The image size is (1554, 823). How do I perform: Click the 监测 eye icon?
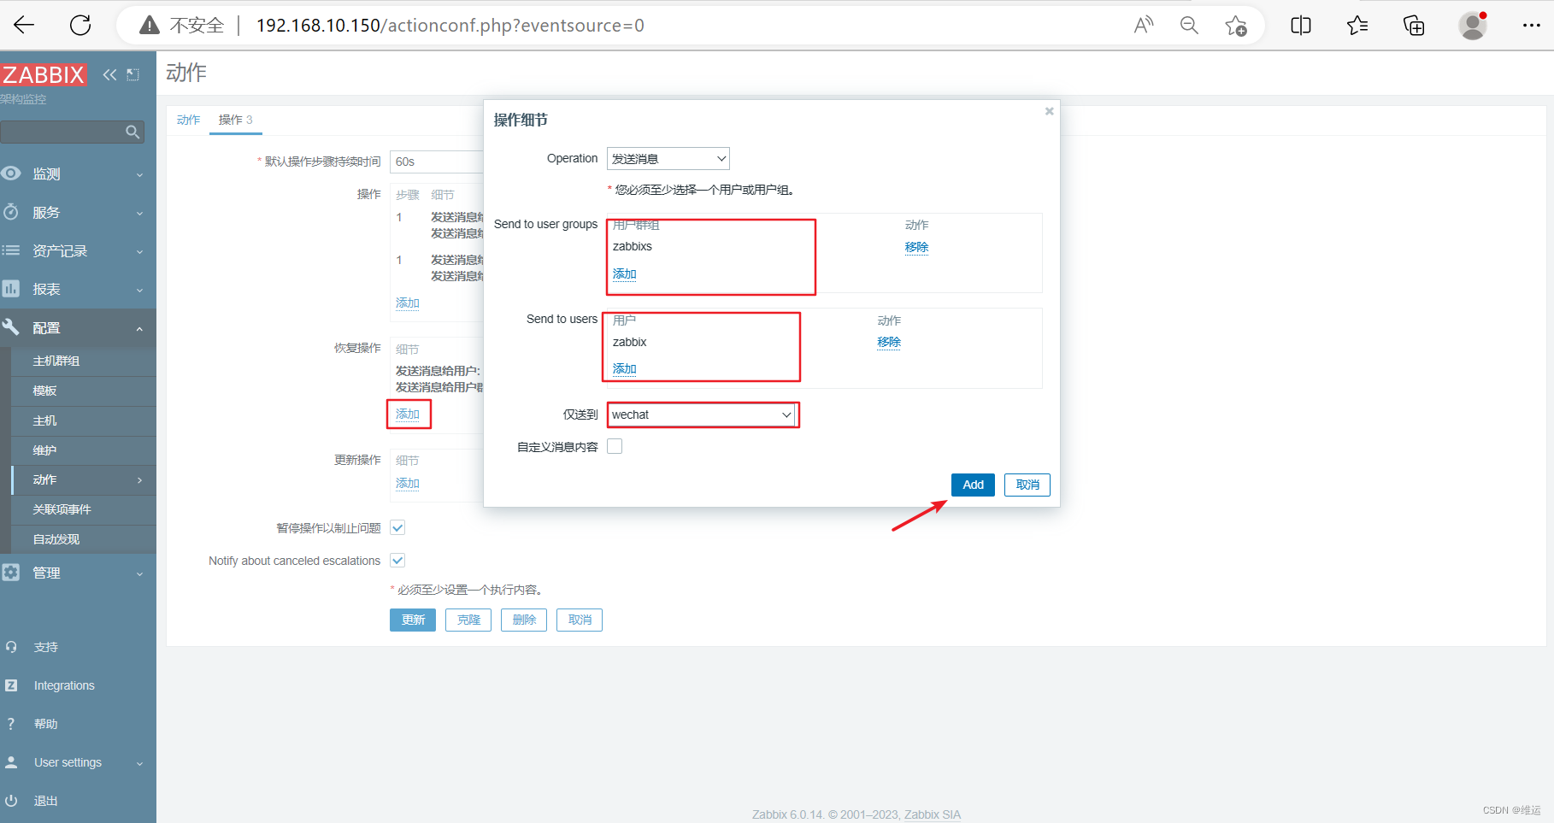pos(11,173)
